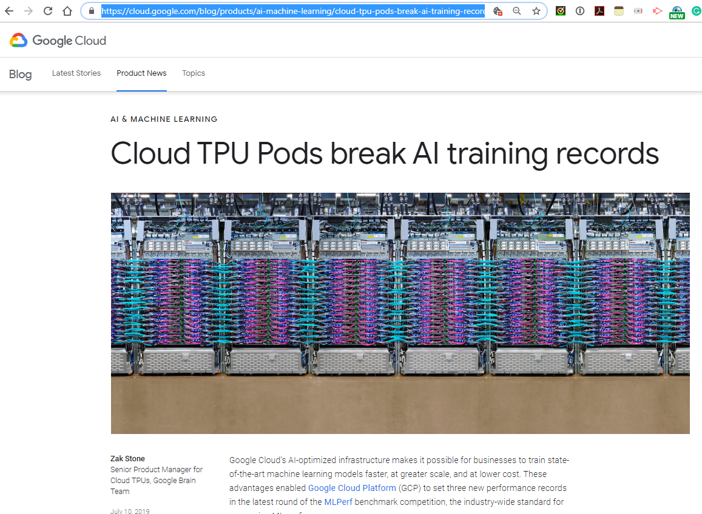Image resolution: width=702 pixels, height=514 pixels.
Task: Open the 1Password extension icon
Action: pyautogui.click(x=580, y=11)
